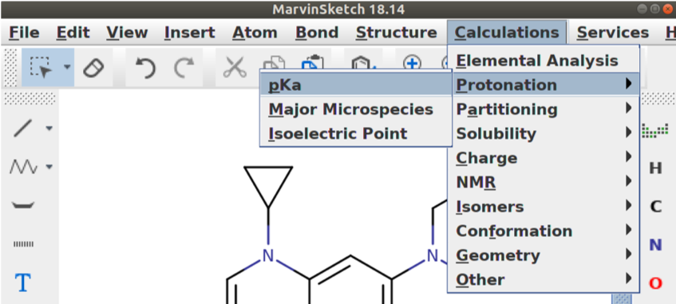Open the Structure menu

pyautogui.click(x=396, y=33)
